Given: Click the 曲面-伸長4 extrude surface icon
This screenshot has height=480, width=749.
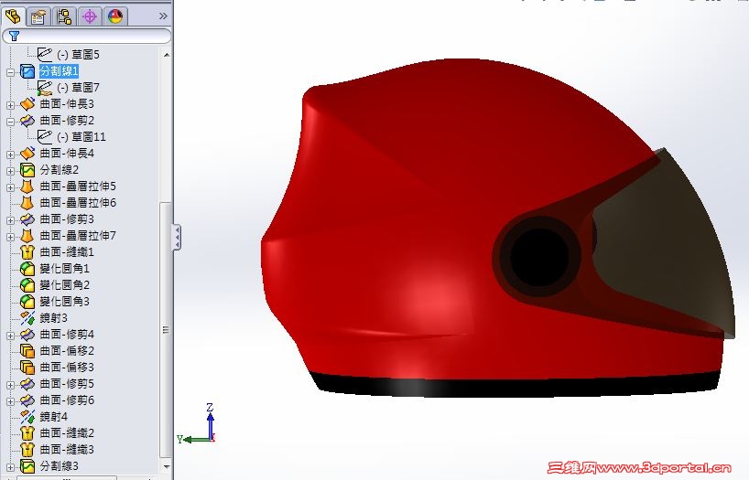Looking at the screenshot, I should (x=27, y=154).
